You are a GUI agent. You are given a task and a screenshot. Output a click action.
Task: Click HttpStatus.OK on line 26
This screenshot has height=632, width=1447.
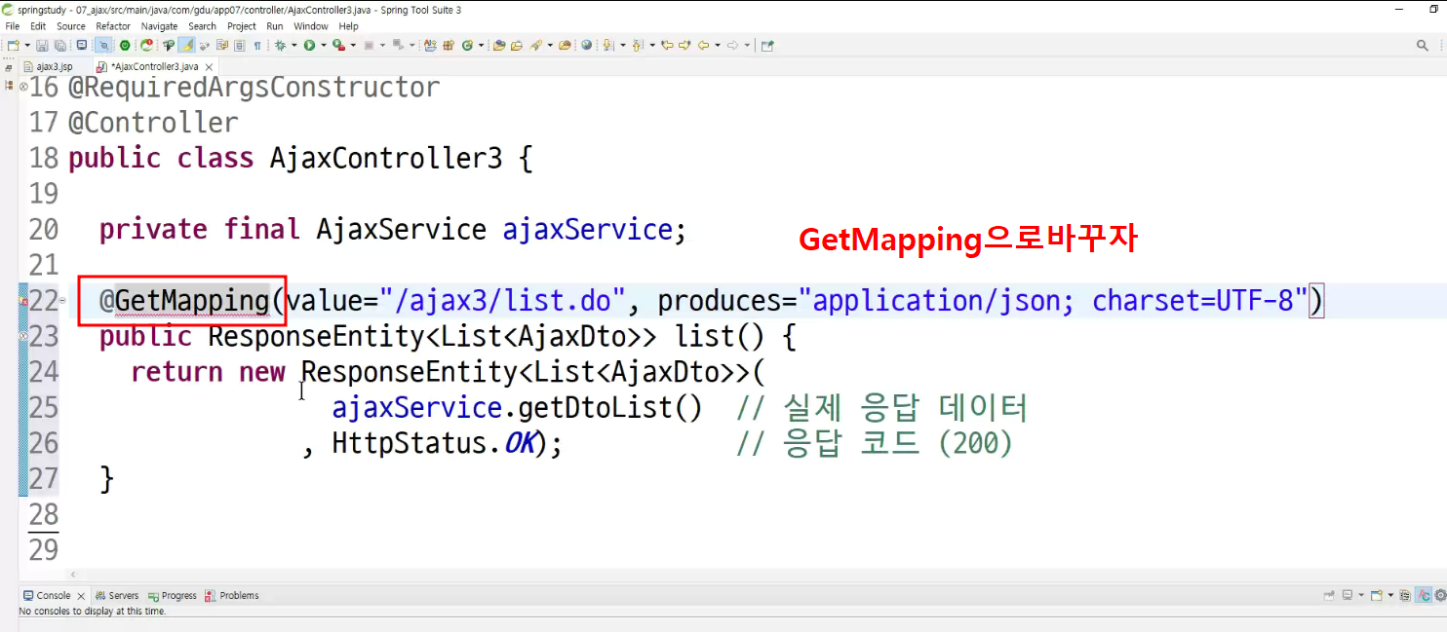click(435, 443)
